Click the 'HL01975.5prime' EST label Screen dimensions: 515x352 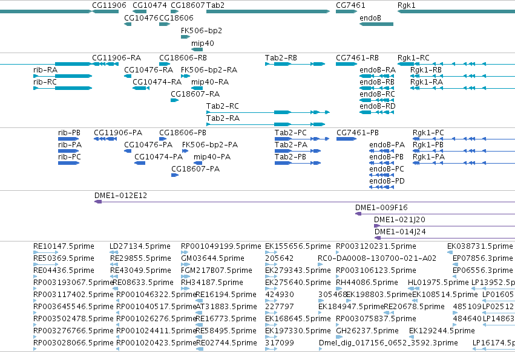pyautogui.click(x=438, y=283)
